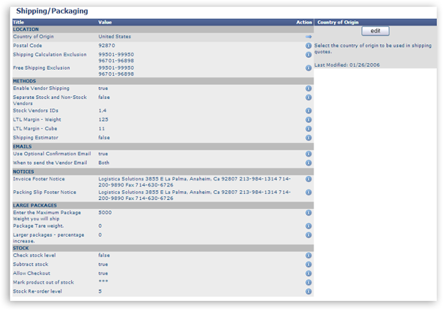Click the arrow icon in Country of Origin row
The image size is (443, 310).
(308, 37)
